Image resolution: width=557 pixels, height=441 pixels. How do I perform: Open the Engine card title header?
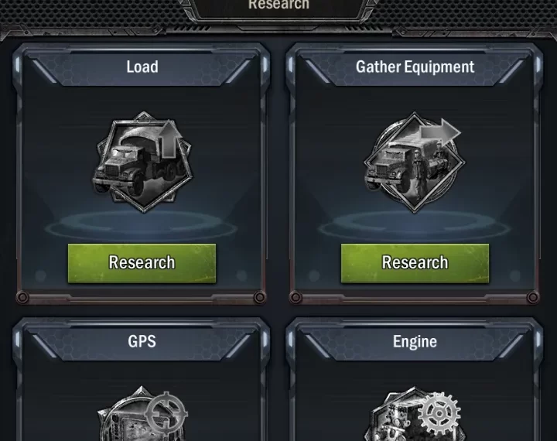pyautogui.click(x=415, y=341)
